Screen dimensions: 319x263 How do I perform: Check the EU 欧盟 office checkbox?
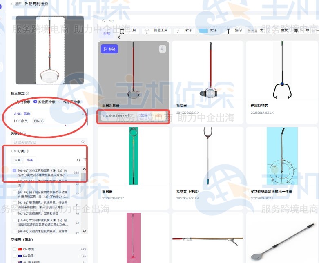pos(14,256)
